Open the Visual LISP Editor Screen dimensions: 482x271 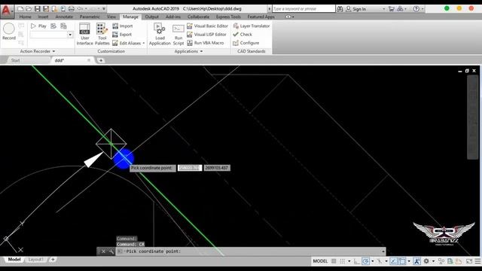[x=206, y=35]
